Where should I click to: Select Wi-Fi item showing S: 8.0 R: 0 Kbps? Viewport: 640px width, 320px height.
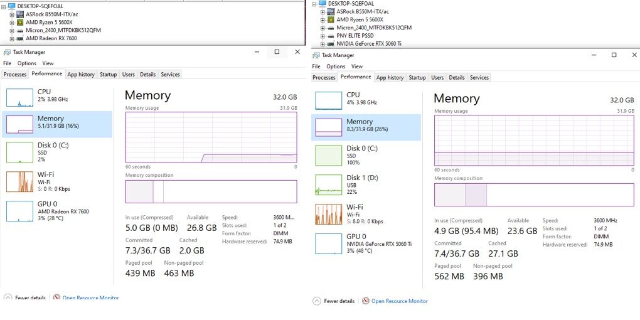(x=366, y=214)
